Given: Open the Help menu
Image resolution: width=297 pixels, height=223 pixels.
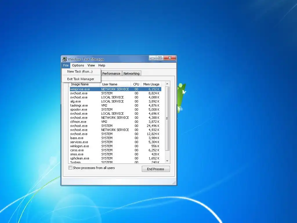Looking at the screenshot, I should tap(102, 65).
